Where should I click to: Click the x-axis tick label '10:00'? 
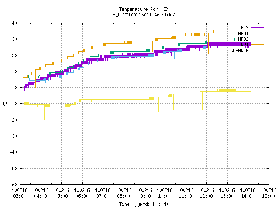tap(164, 196)
